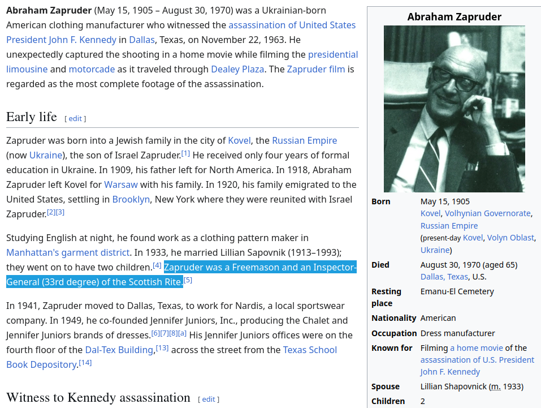Viewport: 541px width, 408px height.
Task: Open the Ukraine link in Early life paragraph
Action: 46,155
